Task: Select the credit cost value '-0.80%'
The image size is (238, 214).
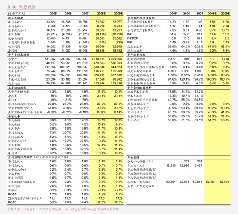Action: pyautogui.click(x=52, y=112)
